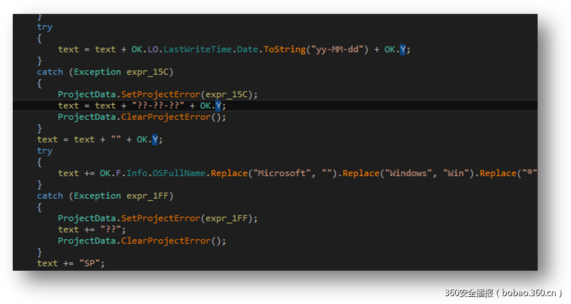Click the ToString method call
Image resolution: width=571 pixels, height=304 pixels.
pyautogui.click(x=284, y=50)
